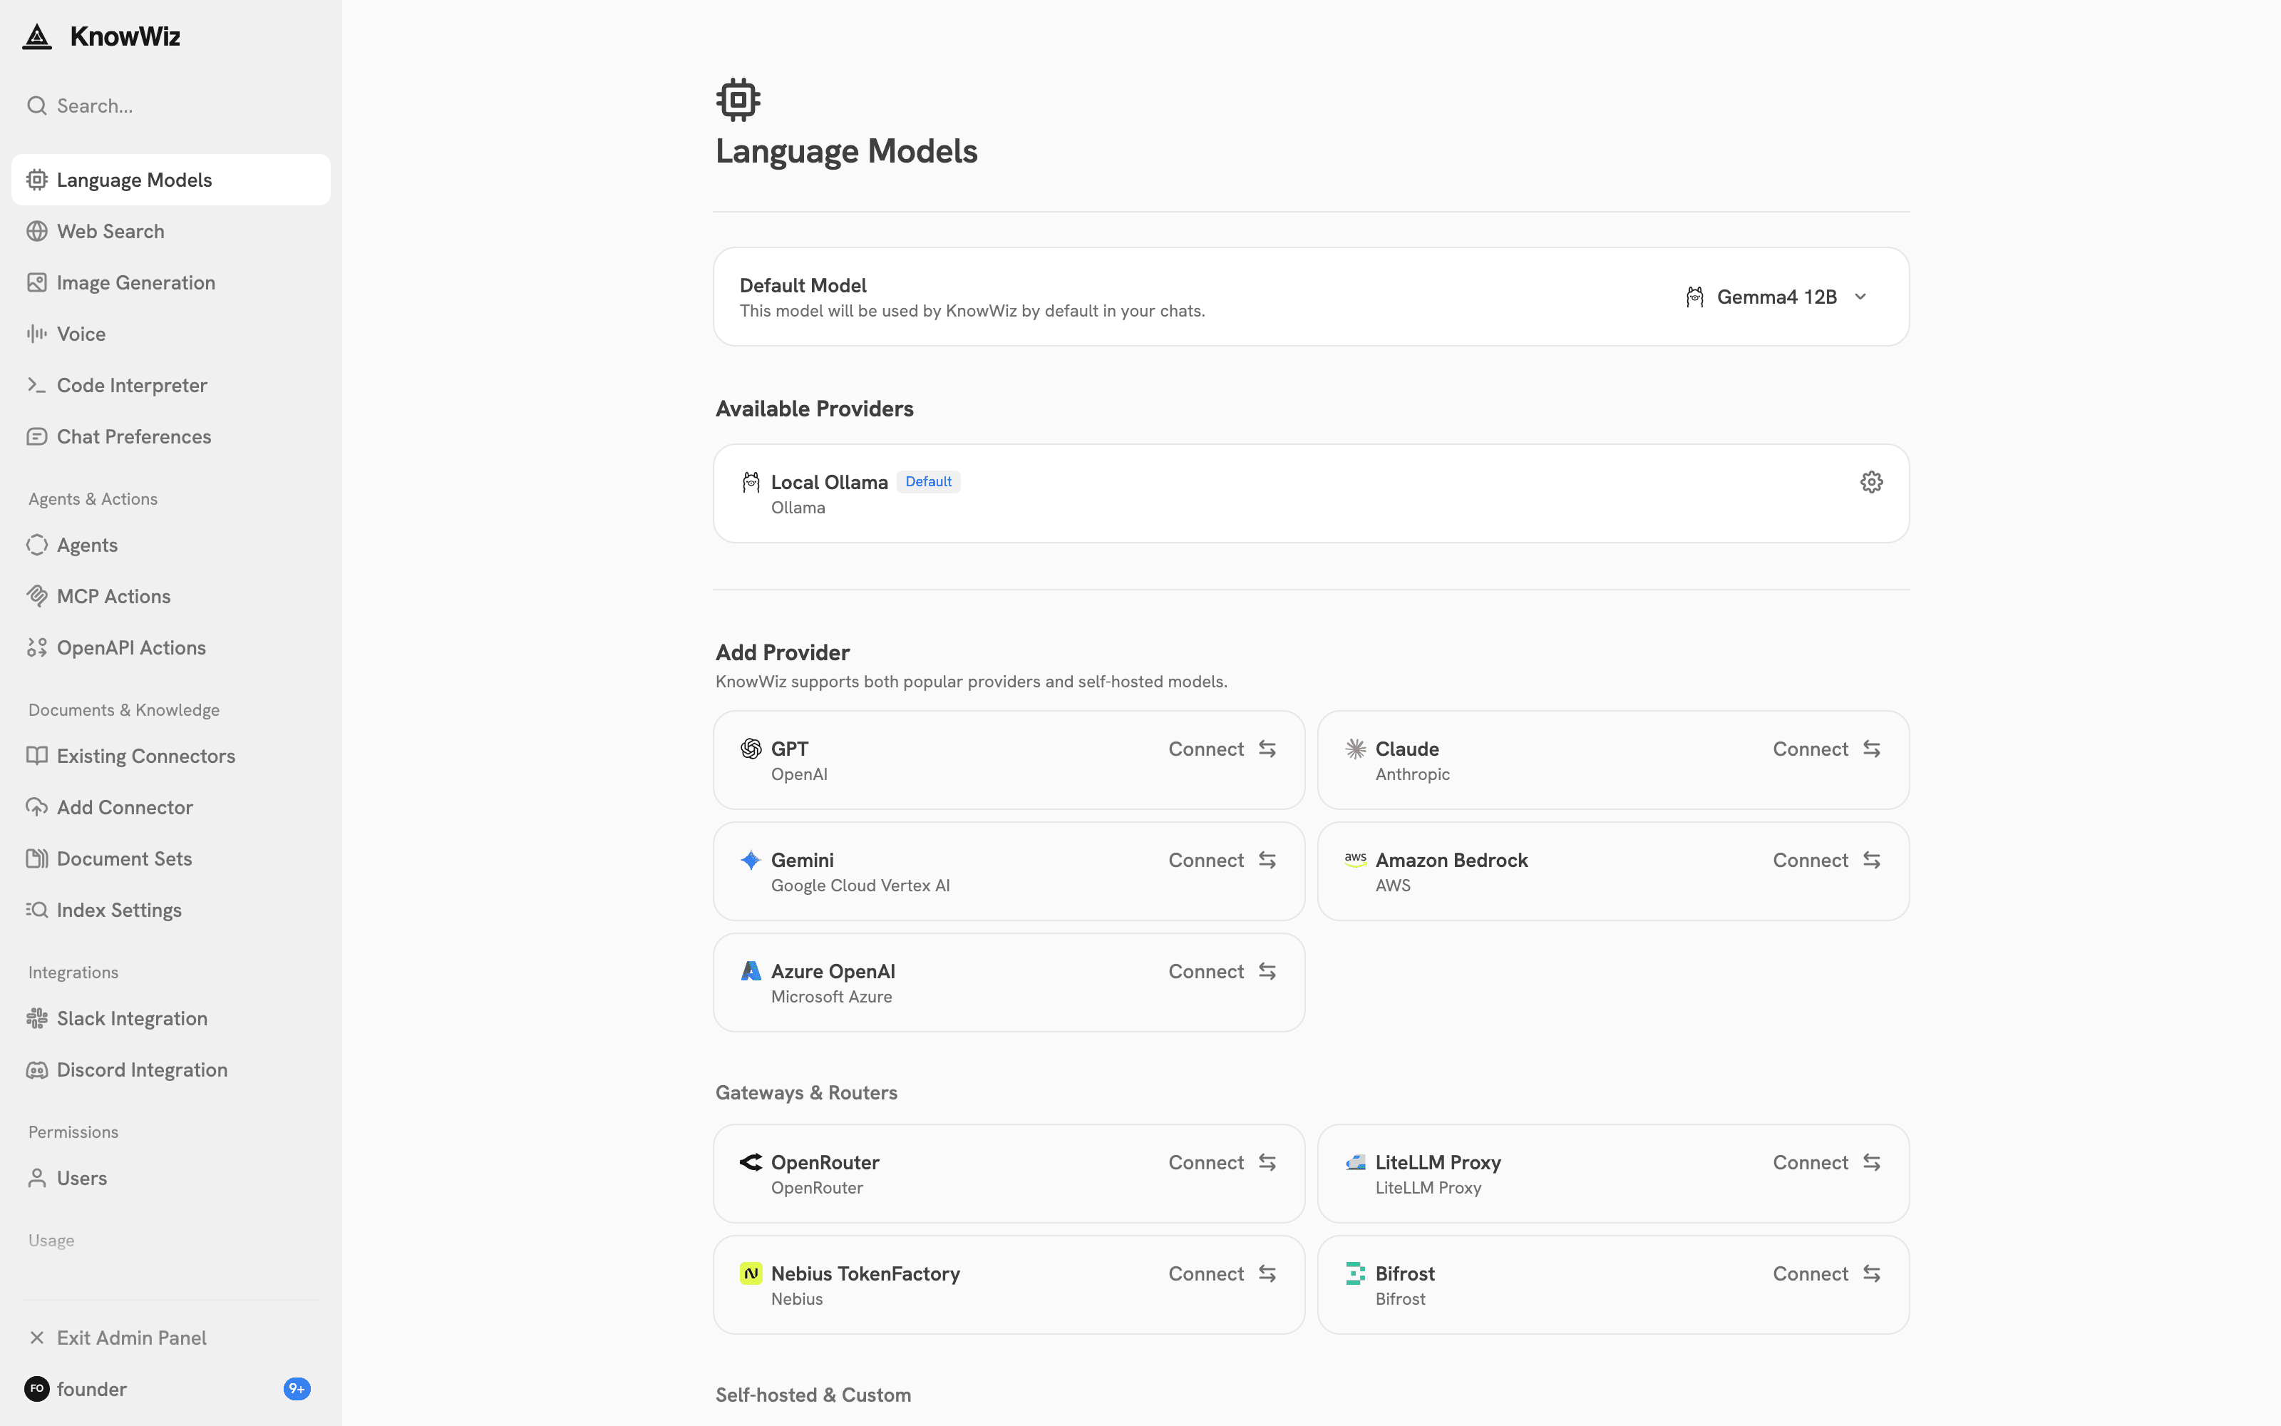
Task: Click the Discord Integration icon
Action: click(x=37, y=1070)
